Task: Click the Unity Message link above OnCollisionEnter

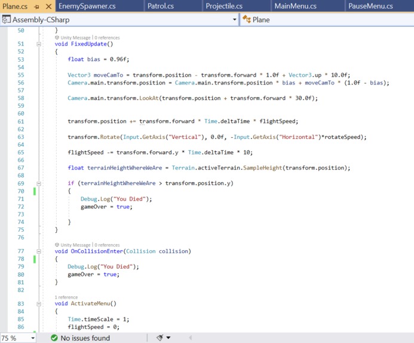Action: [x=75, y=245]
